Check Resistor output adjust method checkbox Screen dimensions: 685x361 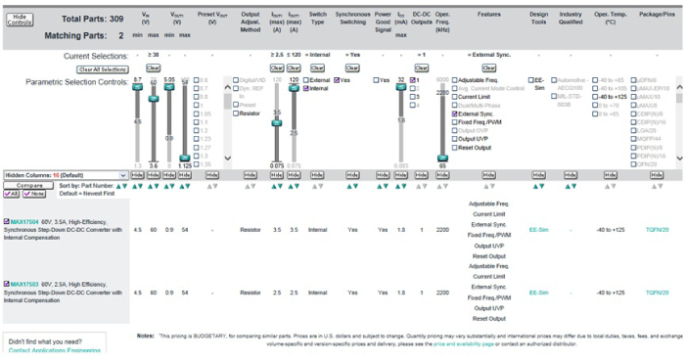[236, 113]
